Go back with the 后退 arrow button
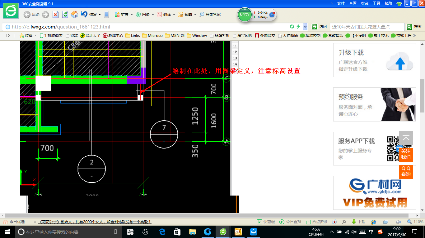The width and height of the screenshot is (425, 238). click(31, 15)
